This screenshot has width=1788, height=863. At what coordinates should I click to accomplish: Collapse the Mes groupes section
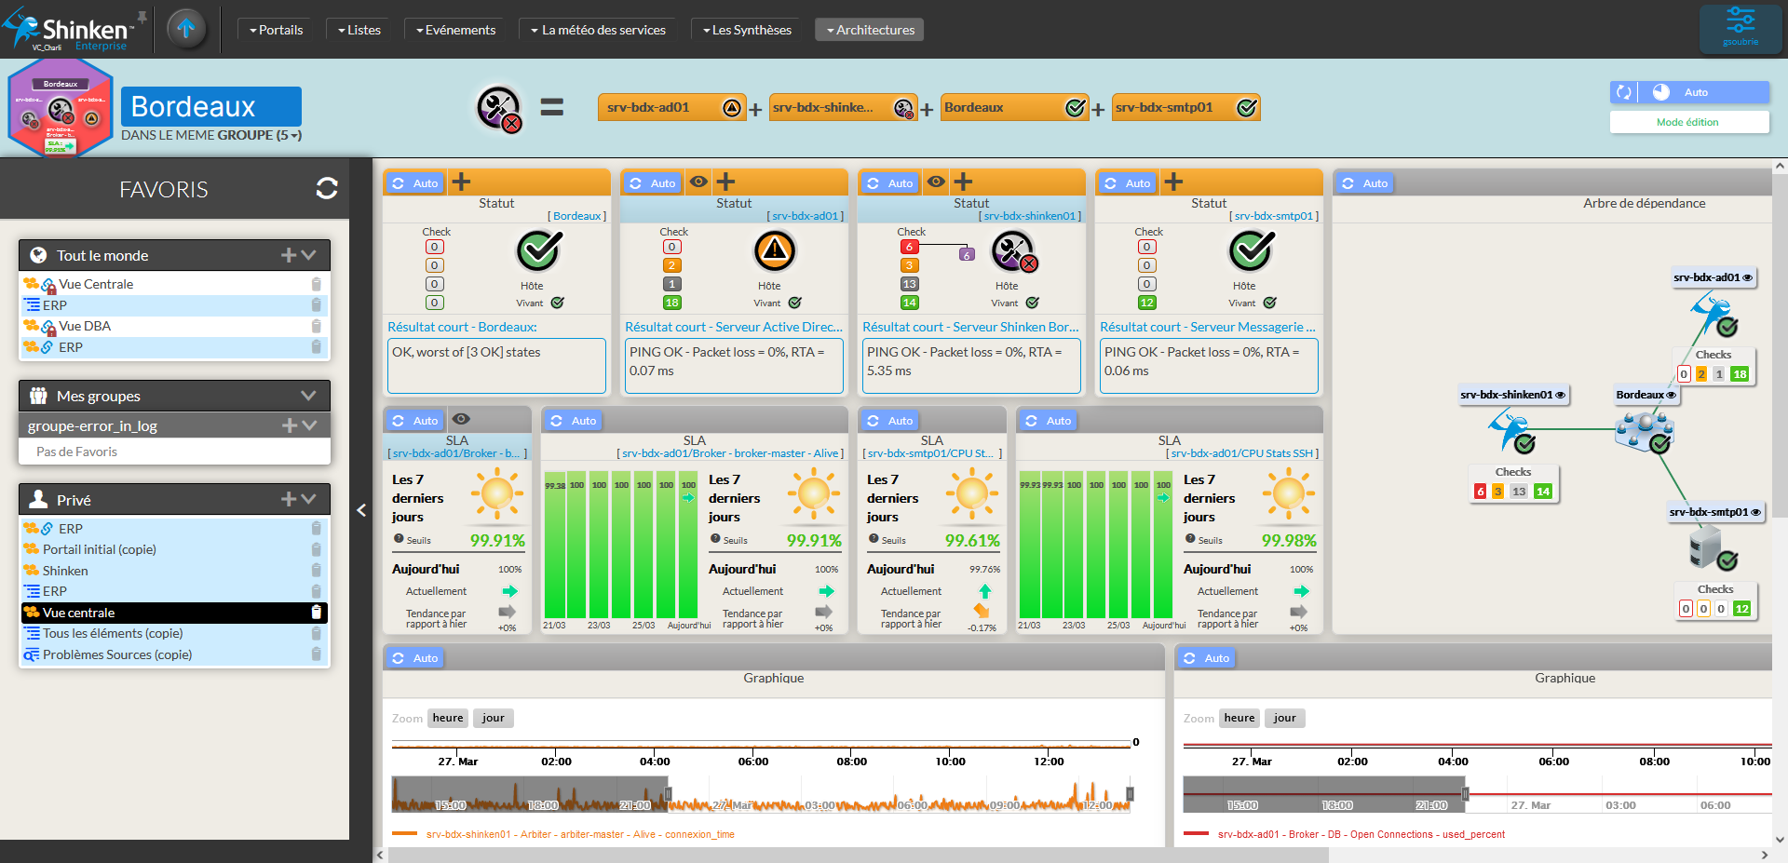(x=308, y=396)
